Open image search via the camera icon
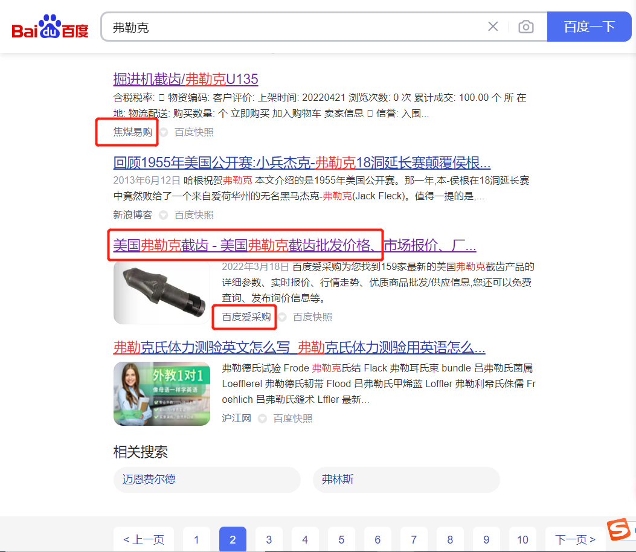 tap(525, 26)
